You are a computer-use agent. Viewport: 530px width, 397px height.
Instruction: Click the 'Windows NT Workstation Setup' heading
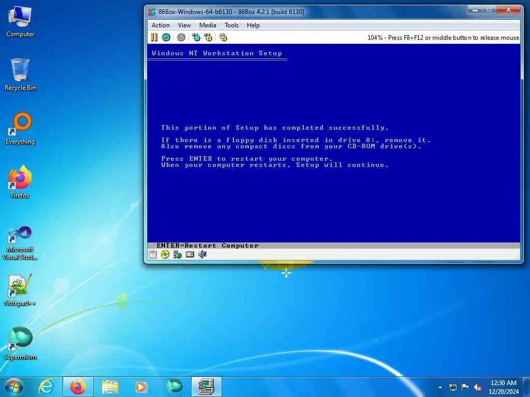coord(217,53)
